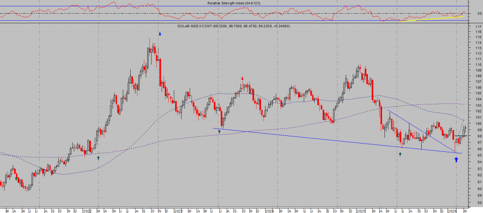
Task: Select the 2026 label on the time axis
Action: [451, 210]
